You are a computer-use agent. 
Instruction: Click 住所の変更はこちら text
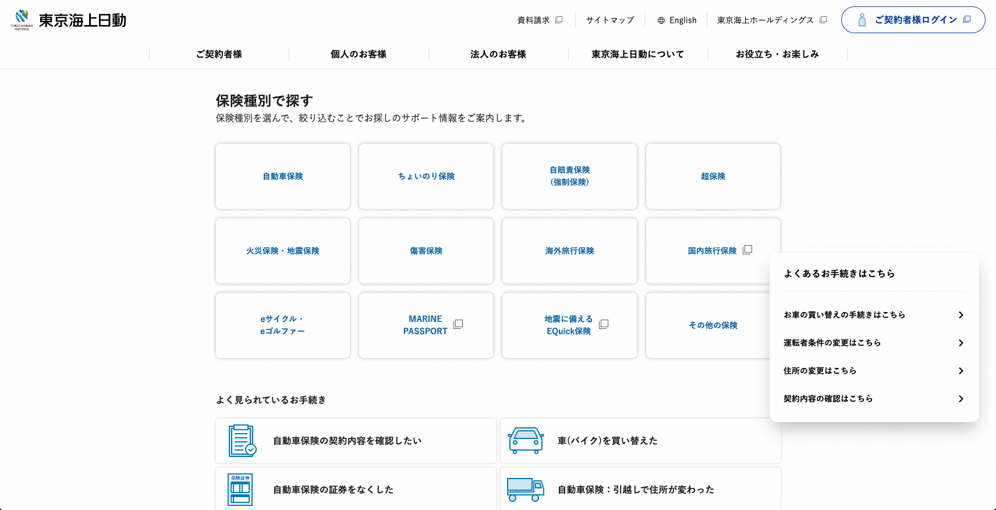click(x=820, y=371)
